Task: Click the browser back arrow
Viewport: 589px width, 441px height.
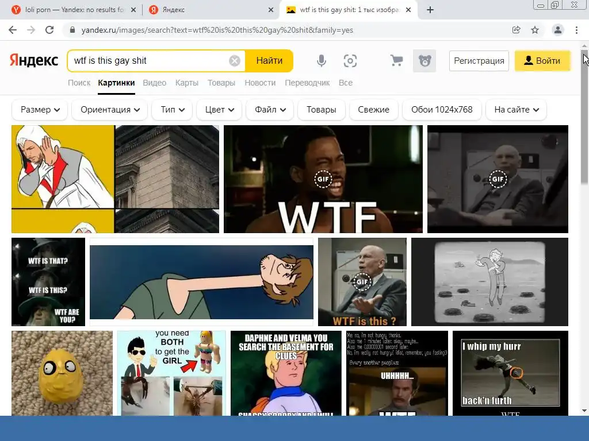Action: point(13,30)
